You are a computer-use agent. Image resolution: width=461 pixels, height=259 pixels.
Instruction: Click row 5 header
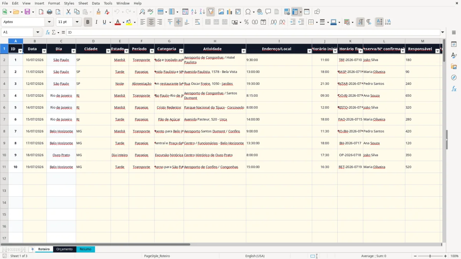click(x=4, y=96)
